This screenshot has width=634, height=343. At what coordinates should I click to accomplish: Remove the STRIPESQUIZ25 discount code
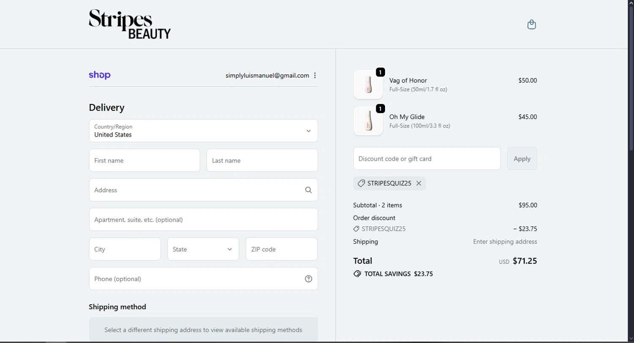(x=419, y=183)
